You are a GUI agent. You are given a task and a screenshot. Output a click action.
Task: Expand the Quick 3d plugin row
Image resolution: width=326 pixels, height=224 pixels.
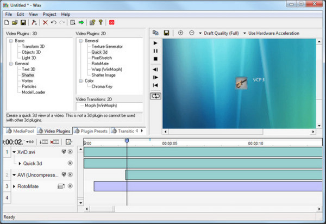click(20, 164)
